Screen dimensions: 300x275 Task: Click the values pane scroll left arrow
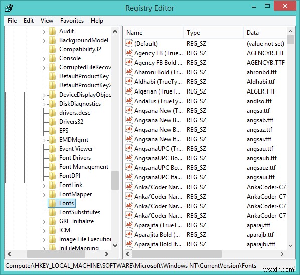point(127,254)
